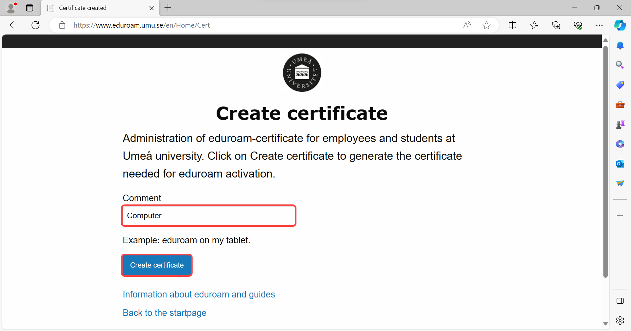Open Copilot from the toolbar
Screen dimensions: 631x331
pyautogui.click(x=620, y=25)
